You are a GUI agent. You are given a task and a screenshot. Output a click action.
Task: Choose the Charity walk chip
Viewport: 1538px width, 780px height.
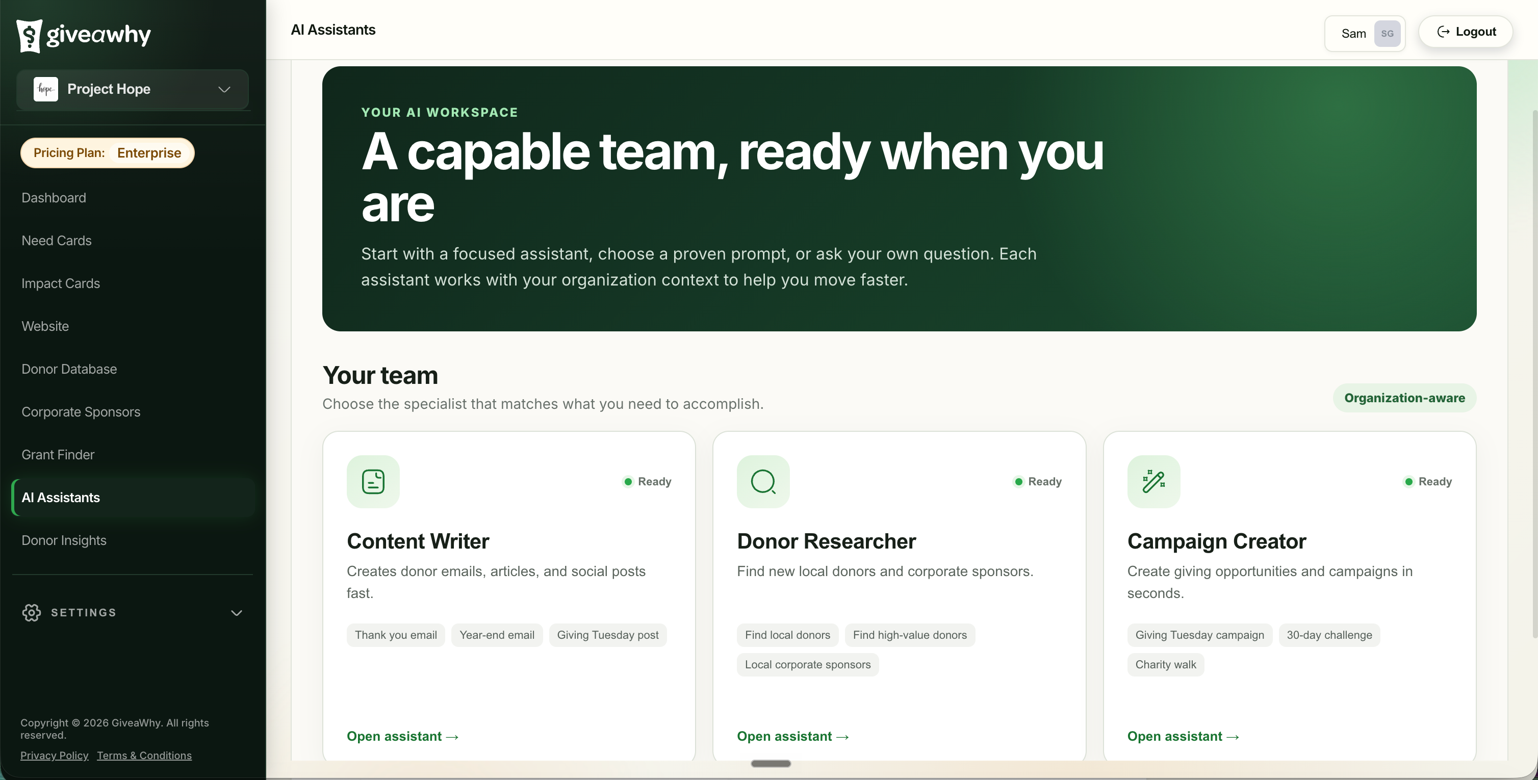(1165, 665)
